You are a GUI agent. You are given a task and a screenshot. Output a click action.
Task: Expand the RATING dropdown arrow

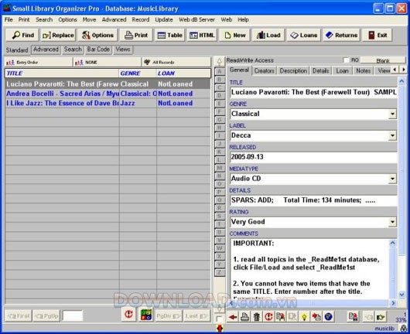pyautogui.click(x=392, y=222)
